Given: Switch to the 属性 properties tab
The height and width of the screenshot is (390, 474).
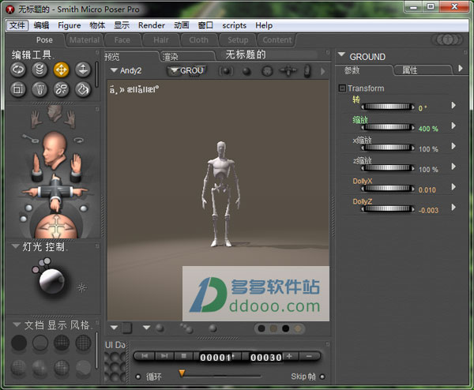Looking at the screenshot, I should (x=423, y=70).
